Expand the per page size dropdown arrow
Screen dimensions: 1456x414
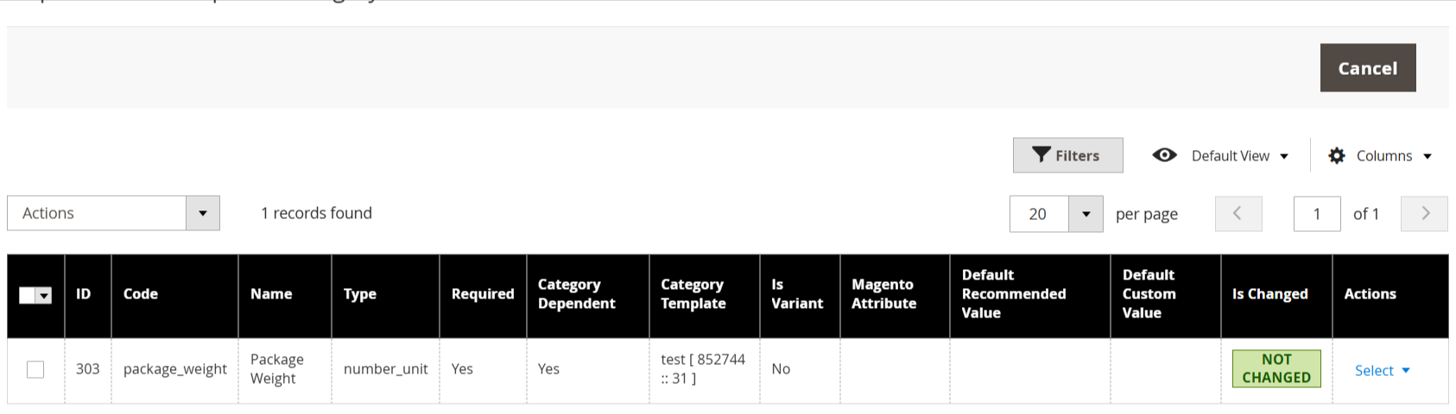click(x=1086, y=214)
